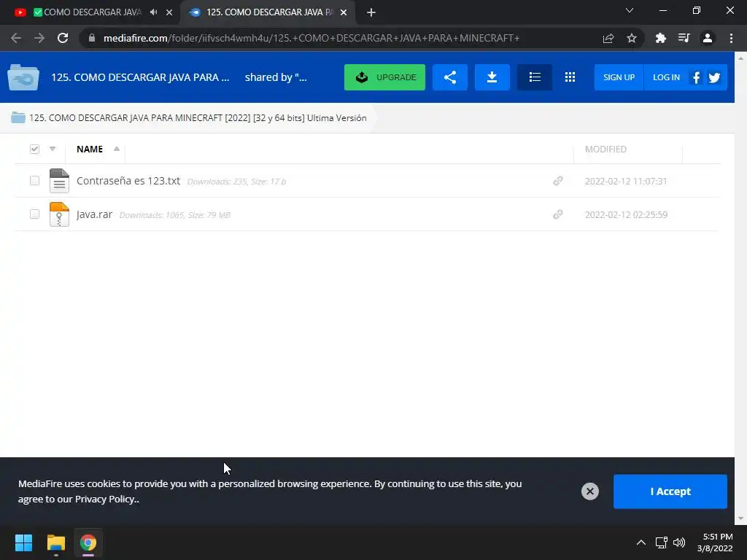Screen dimensions: 747x560
Task: Copy link icon for Java.rar row
Action: click(x=558, y=214)
